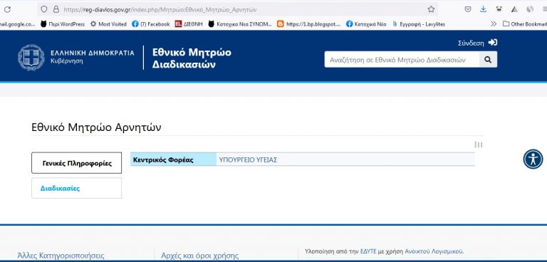547x262 pixels.
Task: Open the Εγγραφή - Lavylites bookmark
Action: point(419,24)
